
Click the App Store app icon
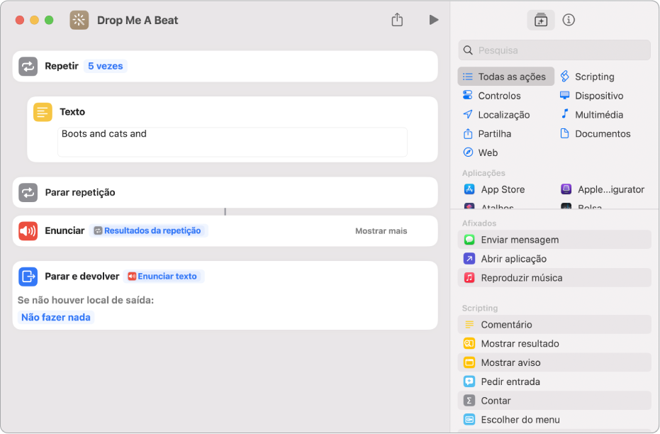tap(469, 189)
